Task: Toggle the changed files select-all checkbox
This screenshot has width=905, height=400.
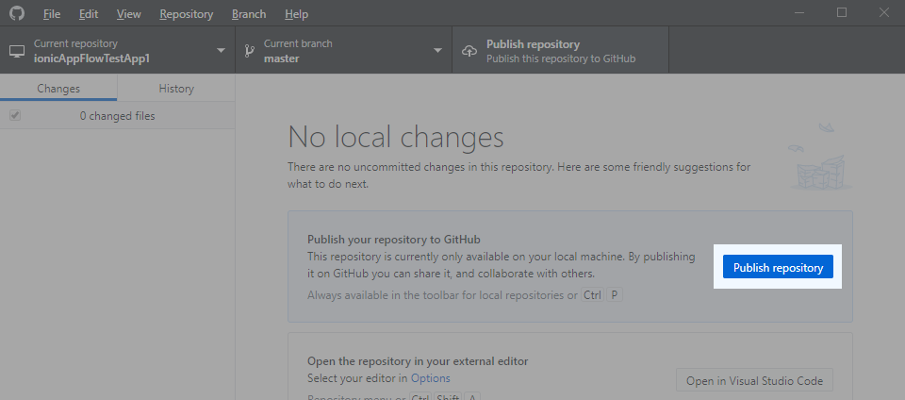Action: tap(15, 115)
